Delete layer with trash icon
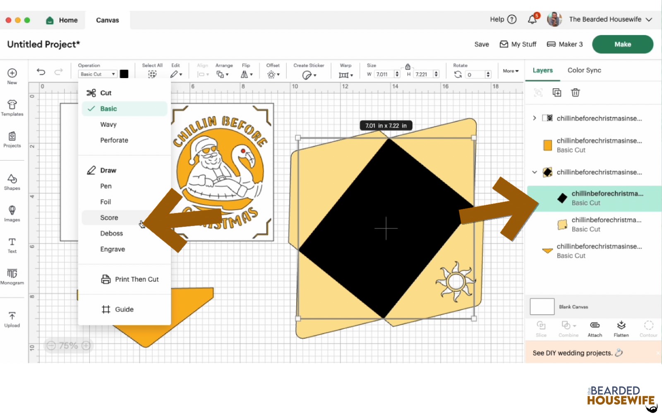662x420 pixels. (x=576, y=93)
